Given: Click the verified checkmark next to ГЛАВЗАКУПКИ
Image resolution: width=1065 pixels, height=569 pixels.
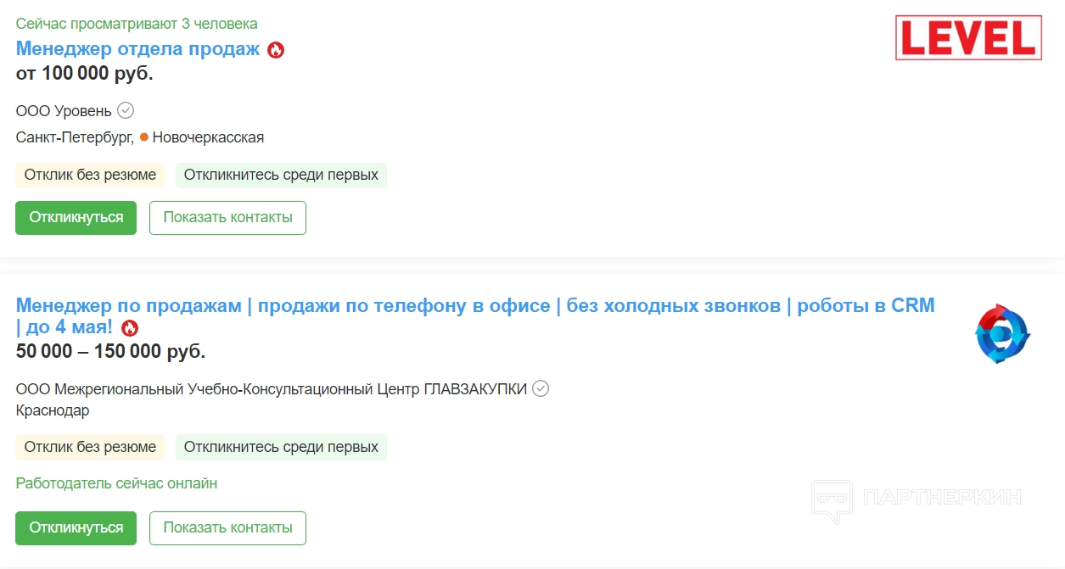Looking at the screenshot, I should pyautogui.click(x=541, y=388).
